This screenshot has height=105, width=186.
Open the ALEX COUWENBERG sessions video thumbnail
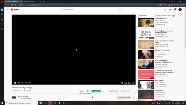pos(146,64)
